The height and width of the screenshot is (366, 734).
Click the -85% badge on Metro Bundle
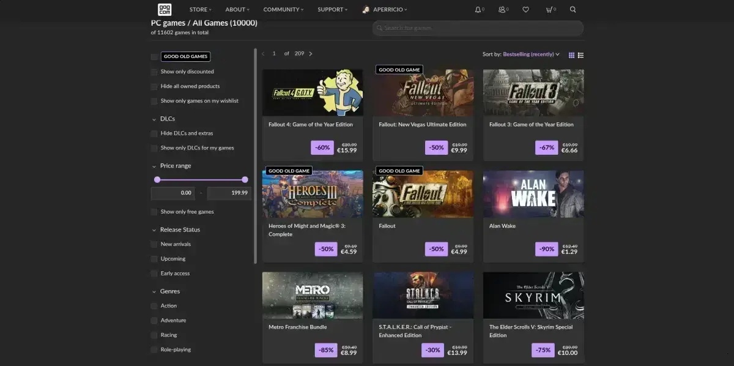point(326,350)
